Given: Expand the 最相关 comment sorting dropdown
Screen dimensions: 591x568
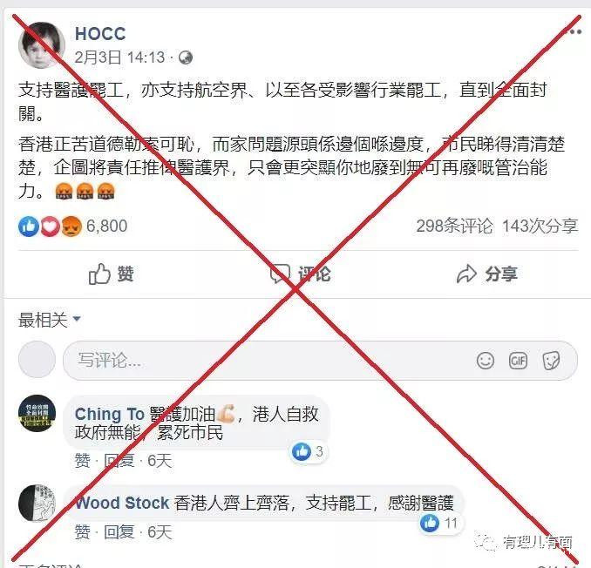Looking at the screenshot, I should tap(50, 320).
